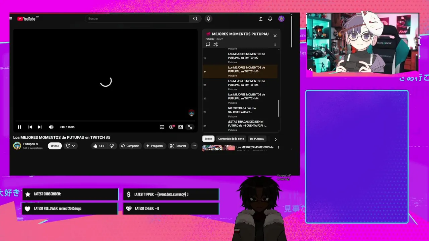Image resolution: width=429 pixels, height=241 pixels.
Task: Open the account avatar menu
Action: click(x=282, y=19)
